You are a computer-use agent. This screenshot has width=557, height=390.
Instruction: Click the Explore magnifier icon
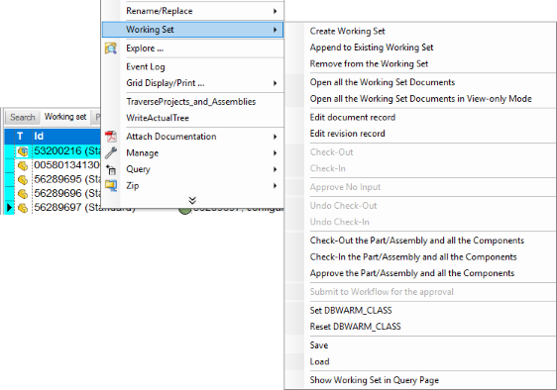(x=111, y=49)
